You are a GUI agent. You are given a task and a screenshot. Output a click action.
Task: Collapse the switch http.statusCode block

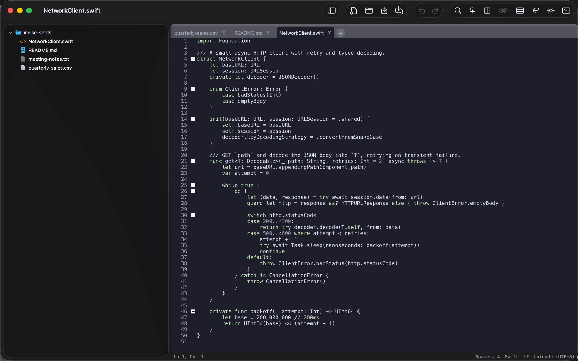193,215
